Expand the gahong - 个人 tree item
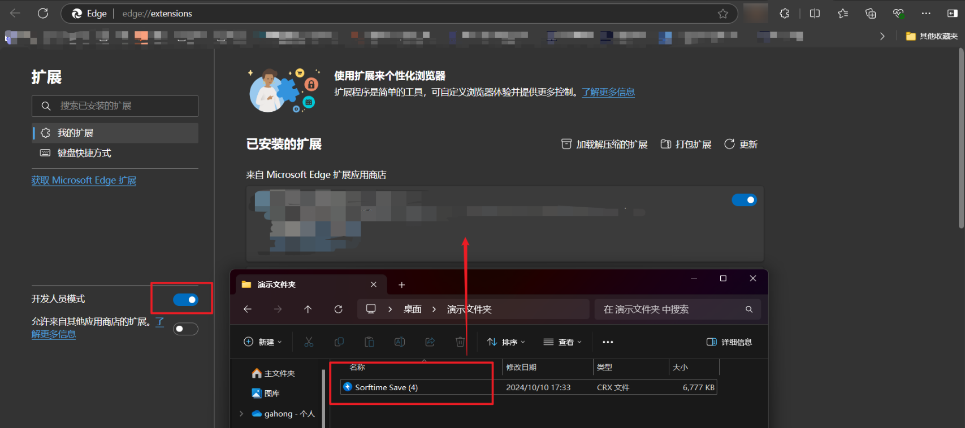965x428 pixels. pos(241,413)
